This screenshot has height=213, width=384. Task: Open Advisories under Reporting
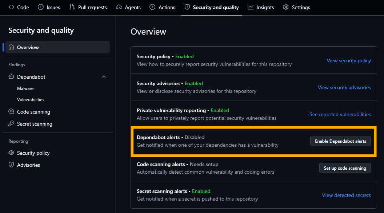(28, 165)
